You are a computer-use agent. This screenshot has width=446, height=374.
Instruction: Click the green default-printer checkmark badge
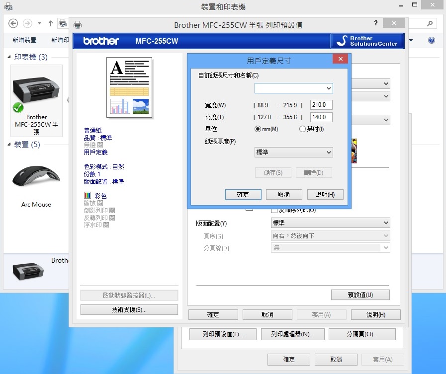tap(18, 107)
